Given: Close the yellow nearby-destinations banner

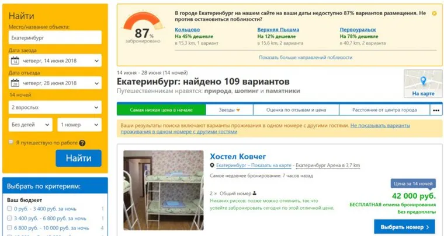Looking at the screenshot, I should tap(435, 13).
